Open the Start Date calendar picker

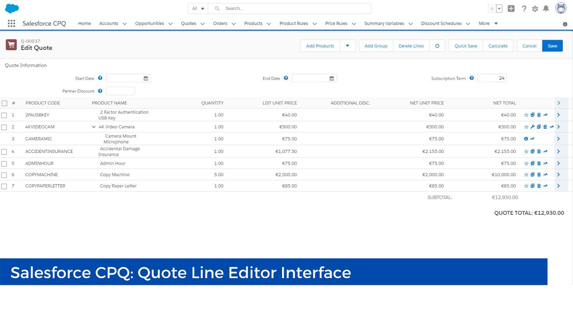pyautogui.click(x=146, y=78)
